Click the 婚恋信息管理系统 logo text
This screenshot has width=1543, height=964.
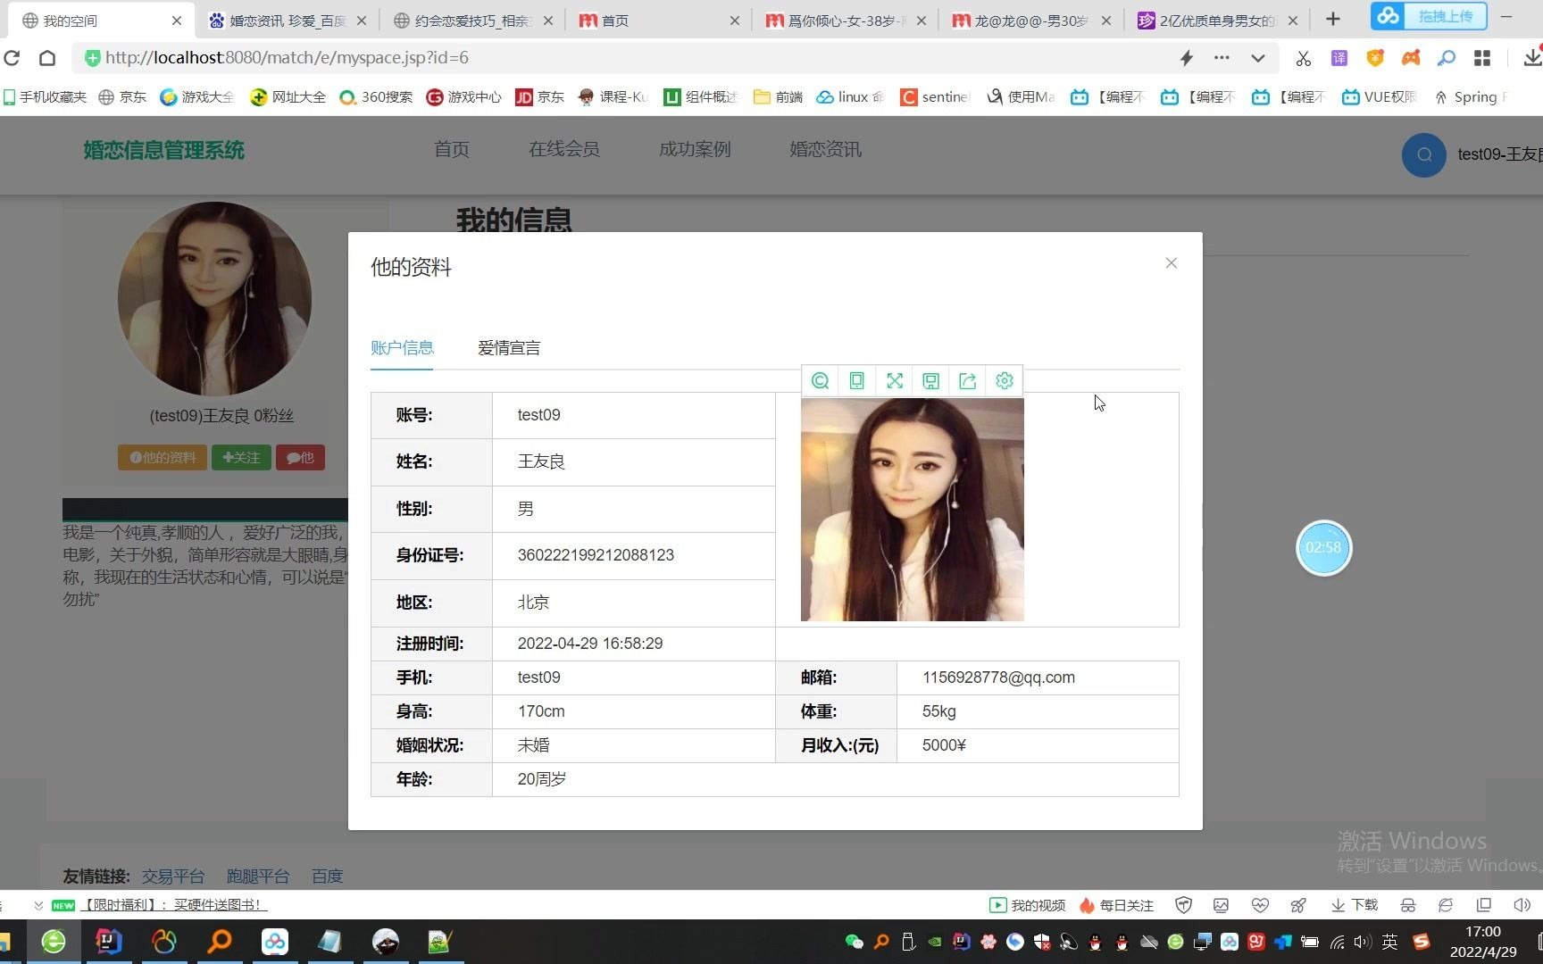[x=163, y=150]
